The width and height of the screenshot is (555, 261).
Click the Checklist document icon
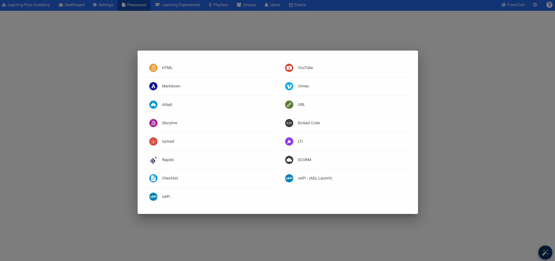click(x=153, y=178)
